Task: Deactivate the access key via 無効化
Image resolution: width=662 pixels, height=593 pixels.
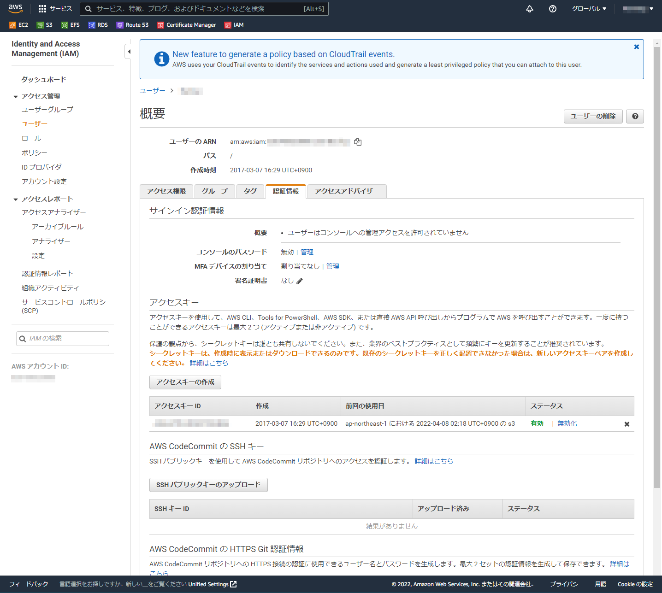Action: pos(567,423)
